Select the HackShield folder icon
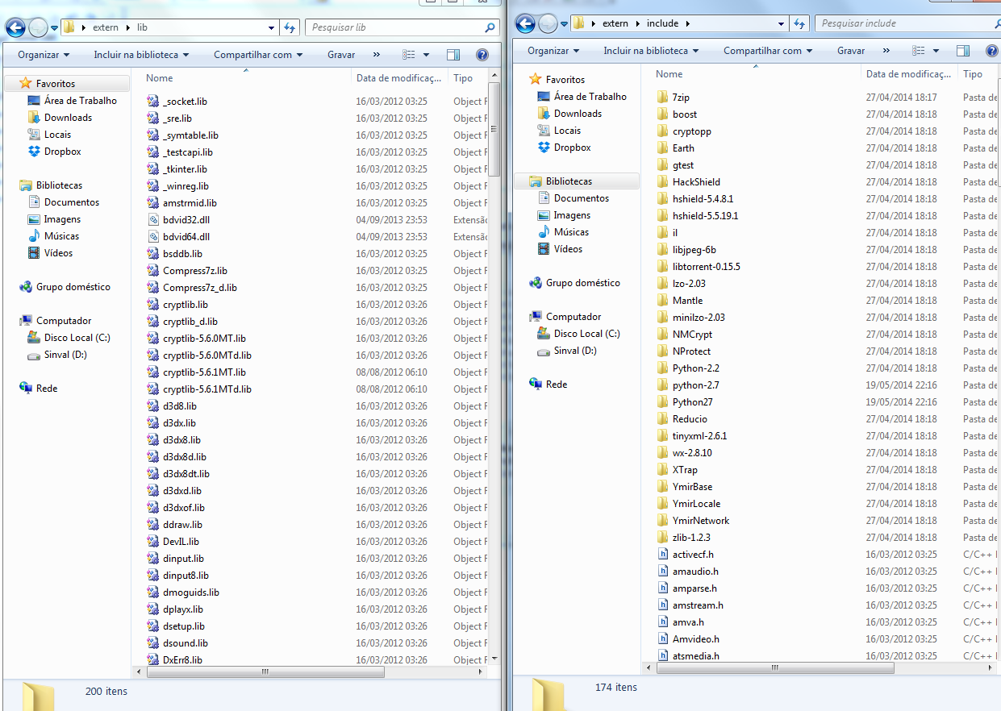 click(663, 182)
